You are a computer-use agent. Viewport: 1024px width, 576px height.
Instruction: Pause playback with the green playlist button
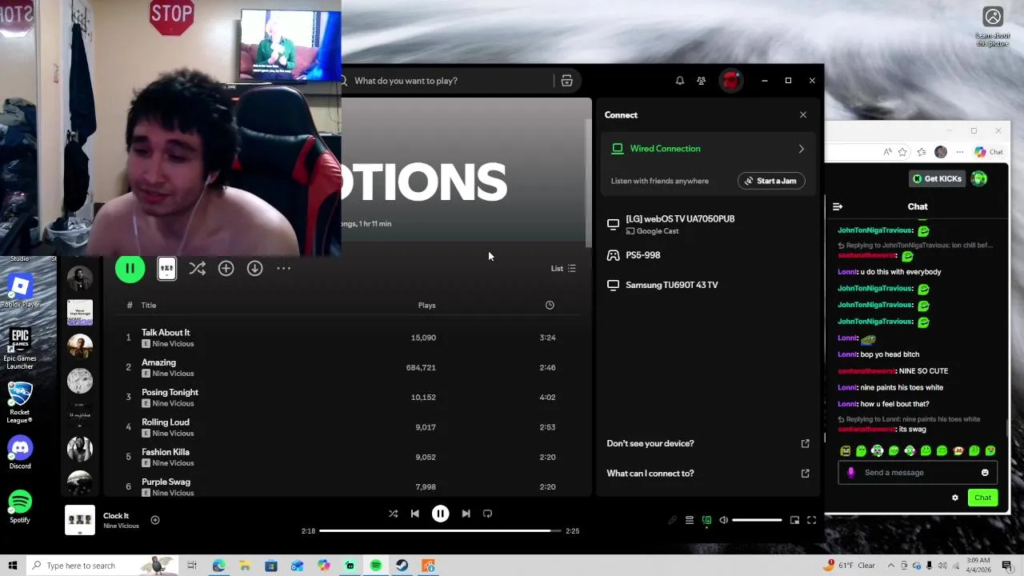[130, 269]
